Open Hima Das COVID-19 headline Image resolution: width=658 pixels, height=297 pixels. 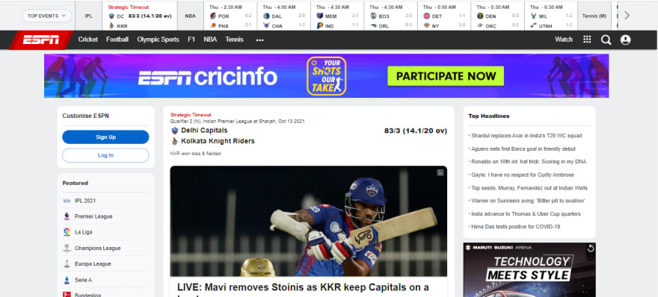tap(515, 227)
